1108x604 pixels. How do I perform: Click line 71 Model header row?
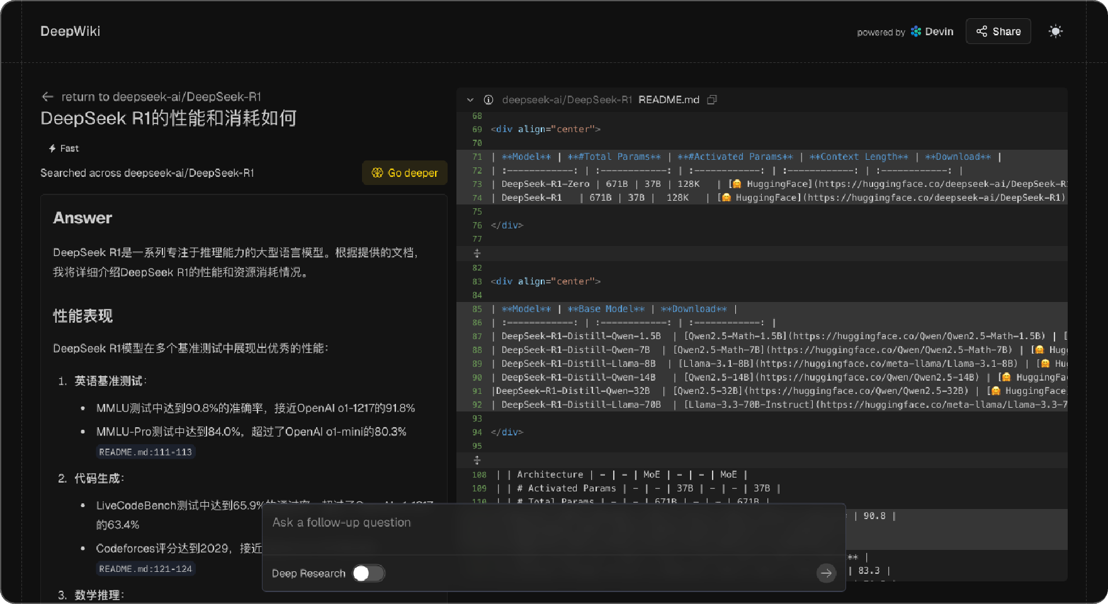pos(762,157)
